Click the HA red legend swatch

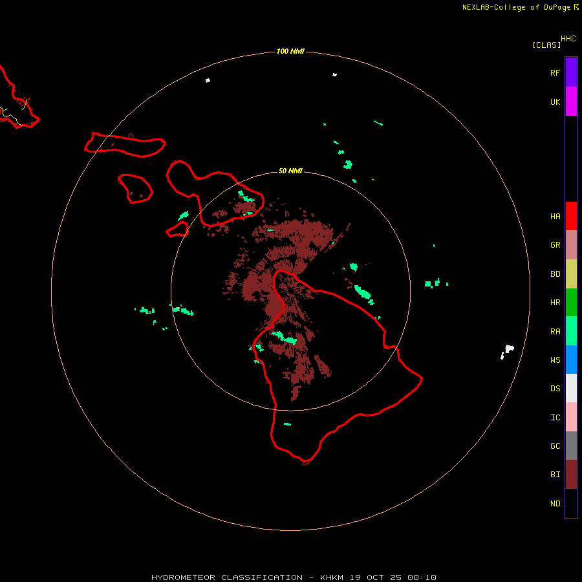pos(571,216)
